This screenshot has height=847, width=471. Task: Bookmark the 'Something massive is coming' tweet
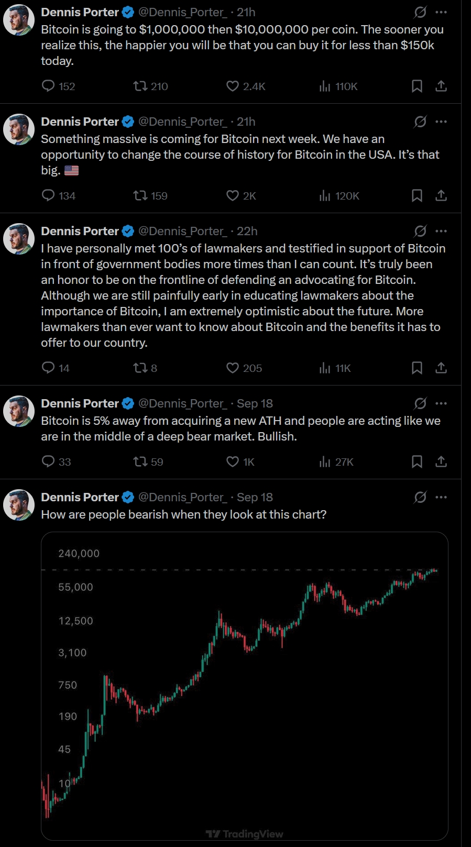pyautogui.click(x=417, y=195)
